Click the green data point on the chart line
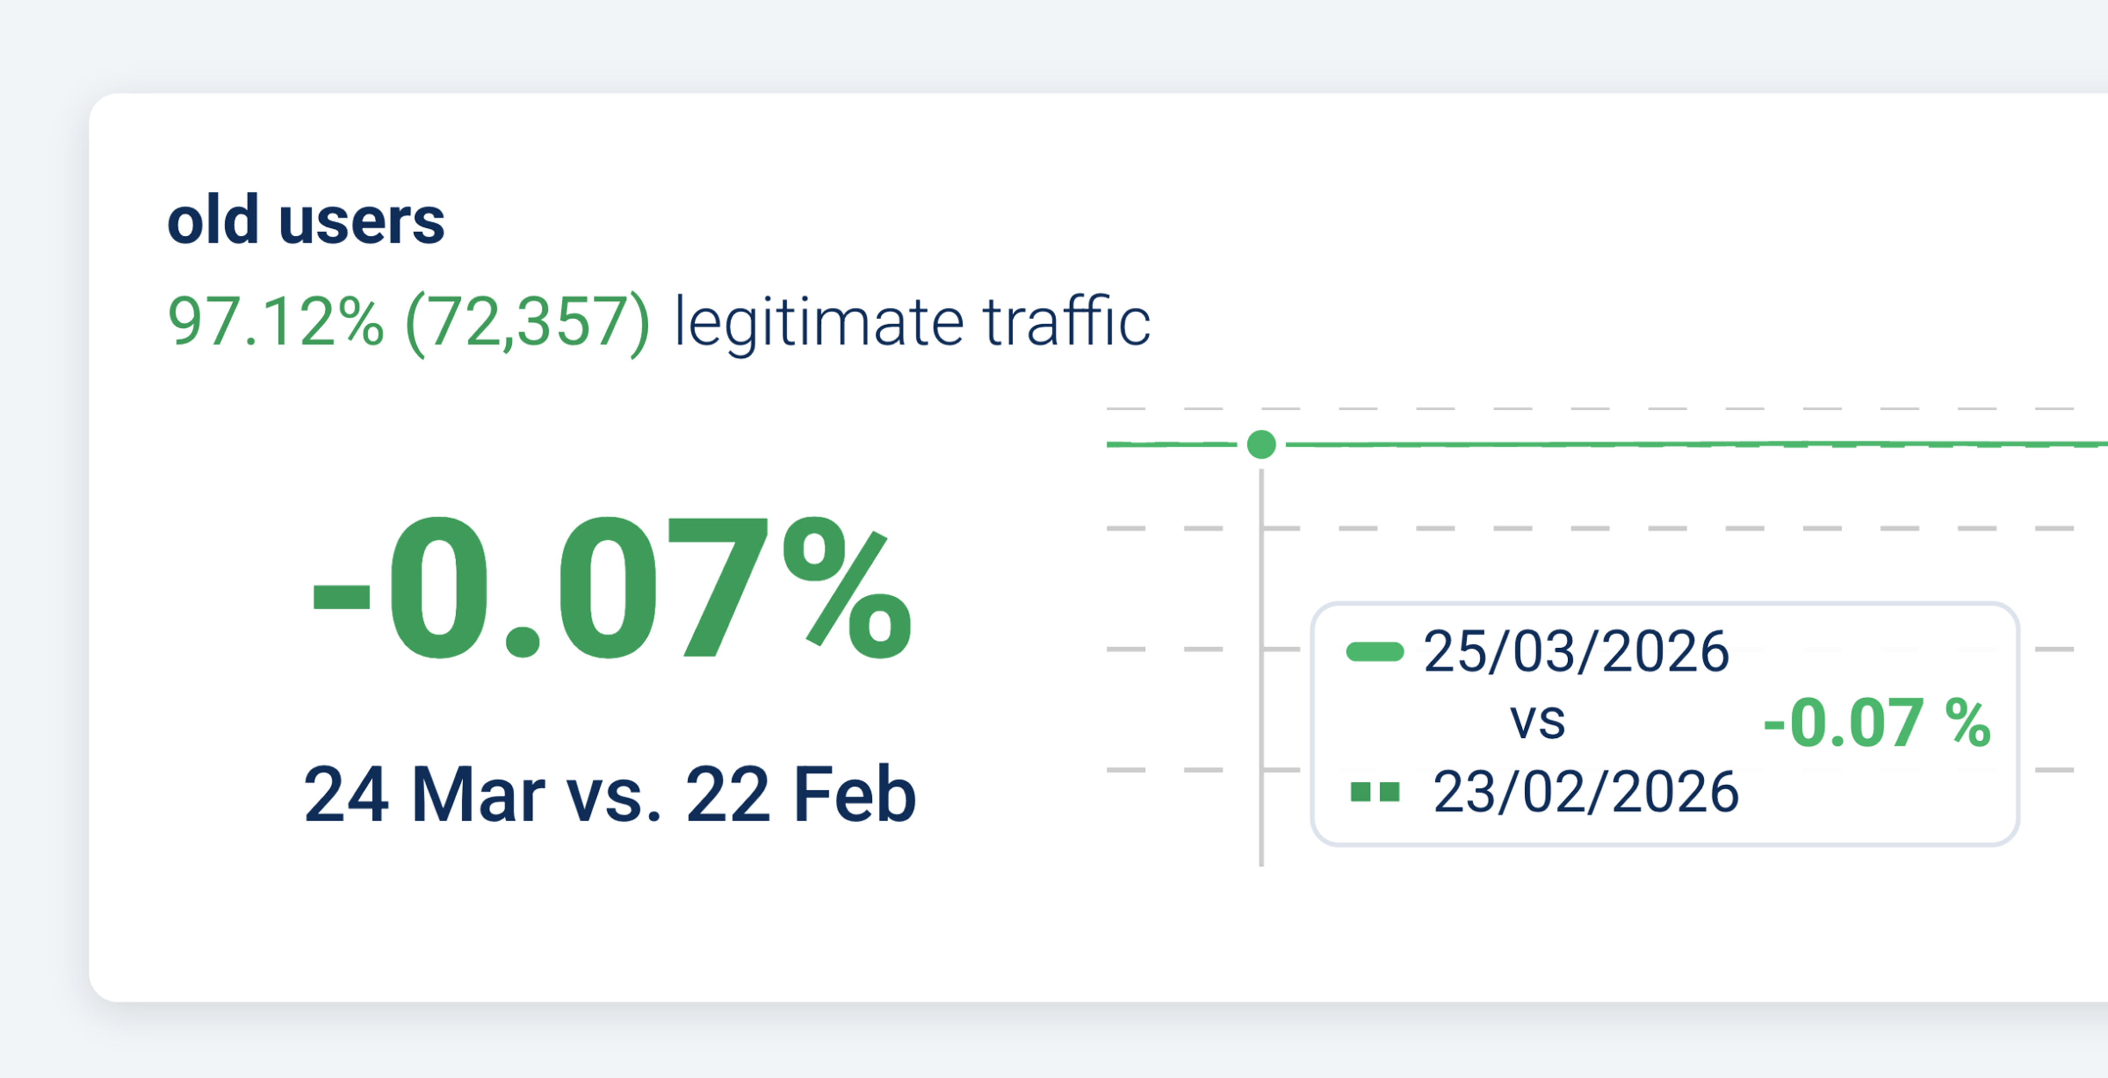 pos(1261,445)
